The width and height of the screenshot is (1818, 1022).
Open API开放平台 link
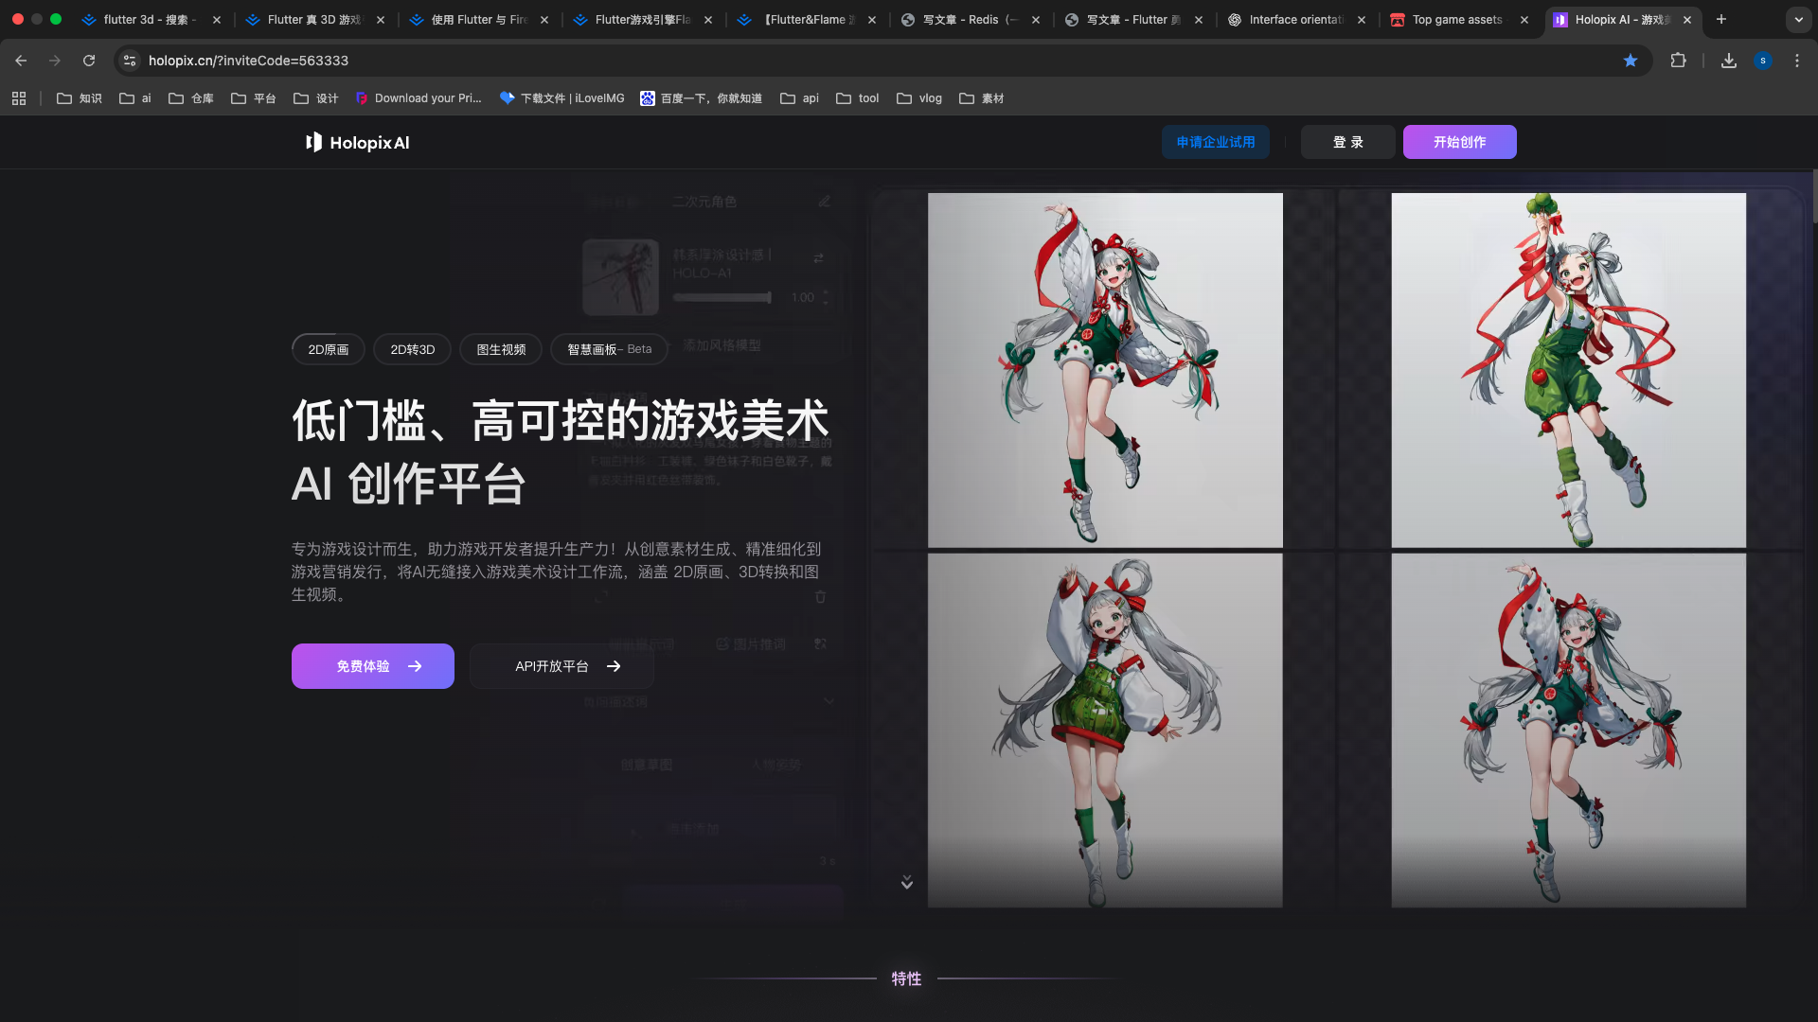click(561, 665)
